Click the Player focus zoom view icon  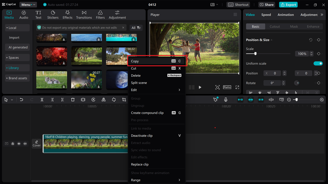point(217,87)
